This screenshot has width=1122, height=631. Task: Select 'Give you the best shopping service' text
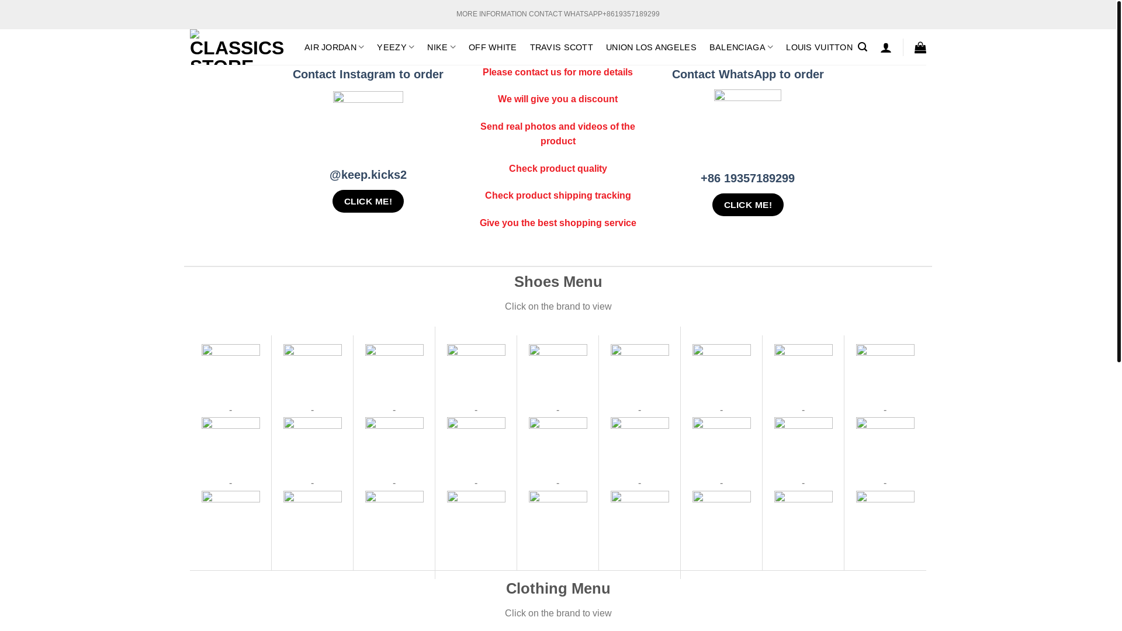click(x=558, y=223)
